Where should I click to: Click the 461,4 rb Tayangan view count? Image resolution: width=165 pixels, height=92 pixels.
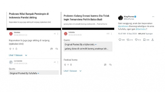145,34
